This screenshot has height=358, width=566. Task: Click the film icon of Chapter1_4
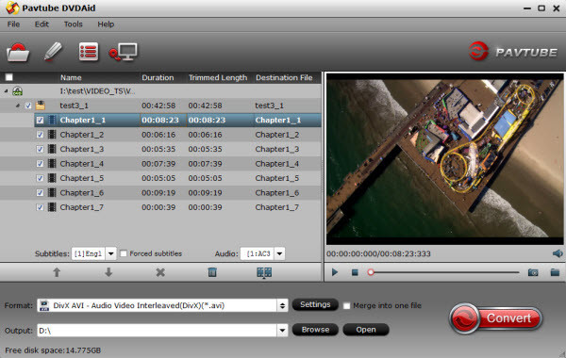pos(52,164)
